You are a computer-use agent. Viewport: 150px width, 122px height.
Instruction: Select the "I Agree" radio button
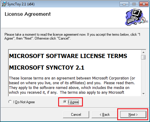65,102
